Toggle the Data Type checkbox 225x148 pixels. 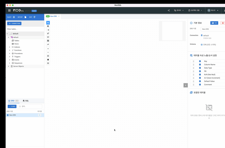(200, 68)
